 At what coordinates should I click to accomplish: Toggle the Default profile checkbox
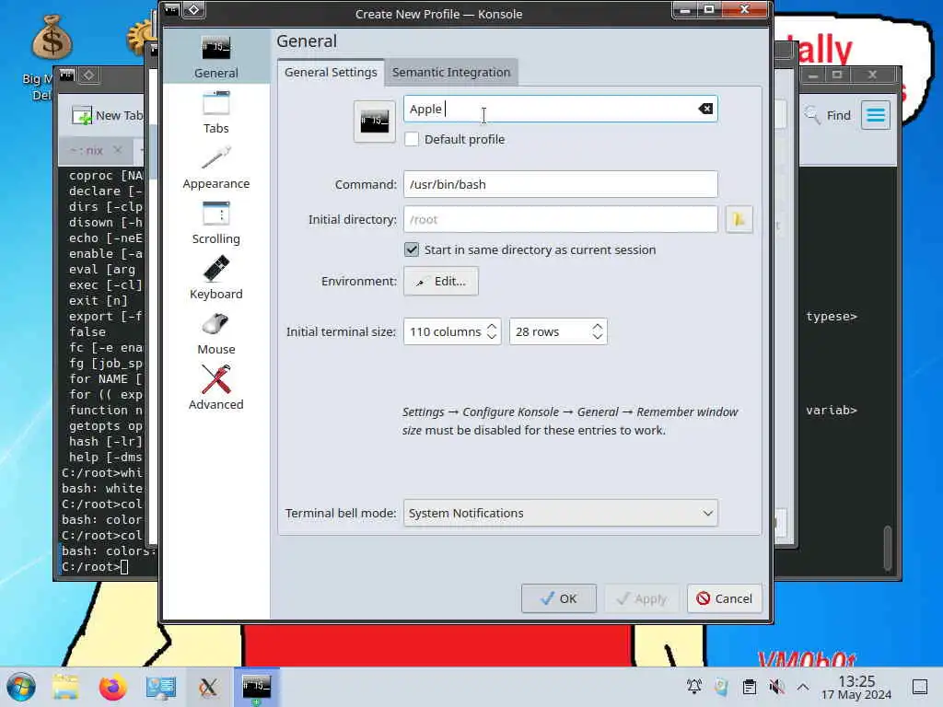pyautogui.click(x=412, y=140)
